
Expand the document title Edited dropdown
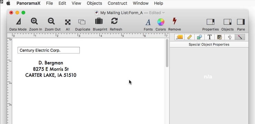point(163,13)
